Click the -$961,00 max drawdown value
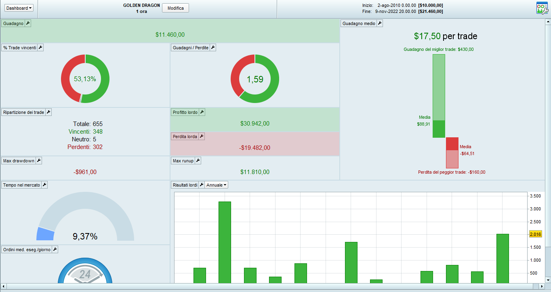The height and width of the screenshot is (292, 551). [x=85, y=172]
